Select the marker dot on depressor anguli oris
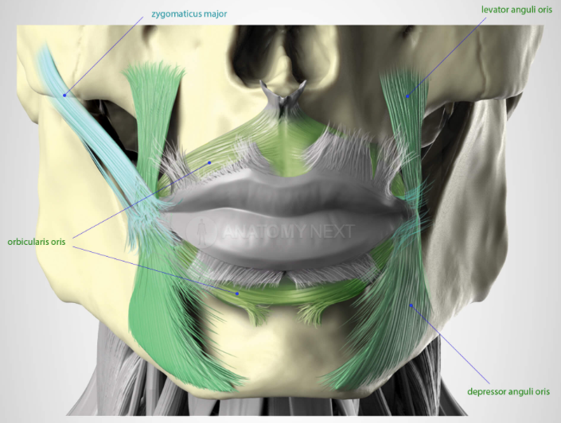Image resolution: width=561 pixels, height=423 pixels. [411, 305]
